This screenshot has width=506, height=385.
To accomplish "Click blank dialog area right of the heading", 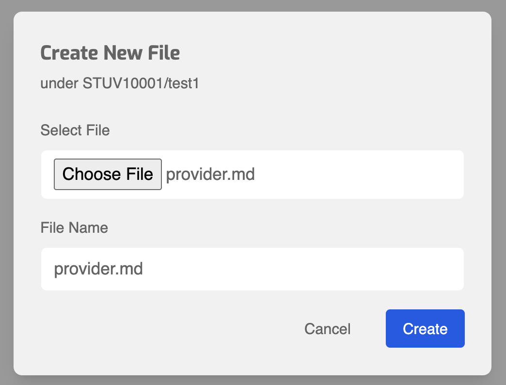I will (x=339, y=53).
